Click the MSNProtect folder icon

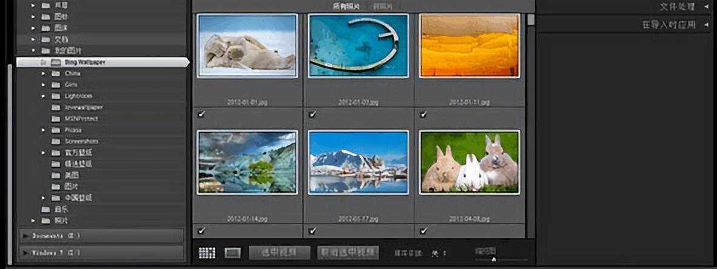(x=56, y=119)
